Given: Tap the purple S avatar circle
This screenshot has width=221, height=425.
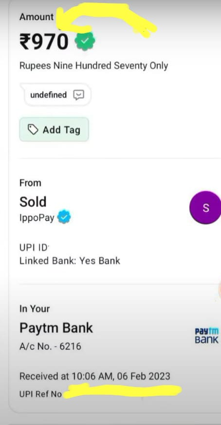Looking at the screenshot, I should point(205,207).
